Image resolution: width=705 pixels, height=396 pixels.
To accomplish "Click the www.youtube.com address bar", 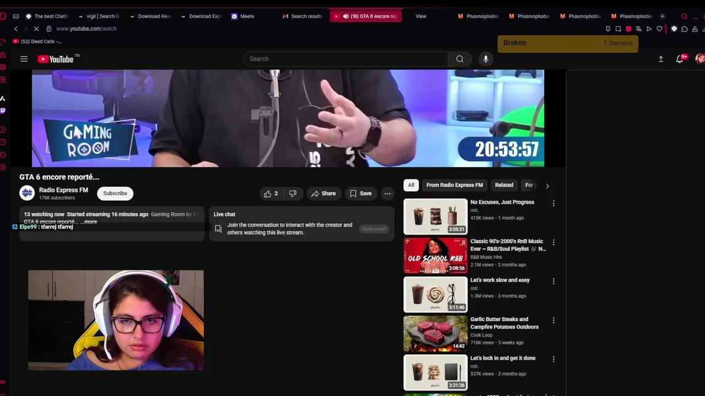I will (86, 29).
